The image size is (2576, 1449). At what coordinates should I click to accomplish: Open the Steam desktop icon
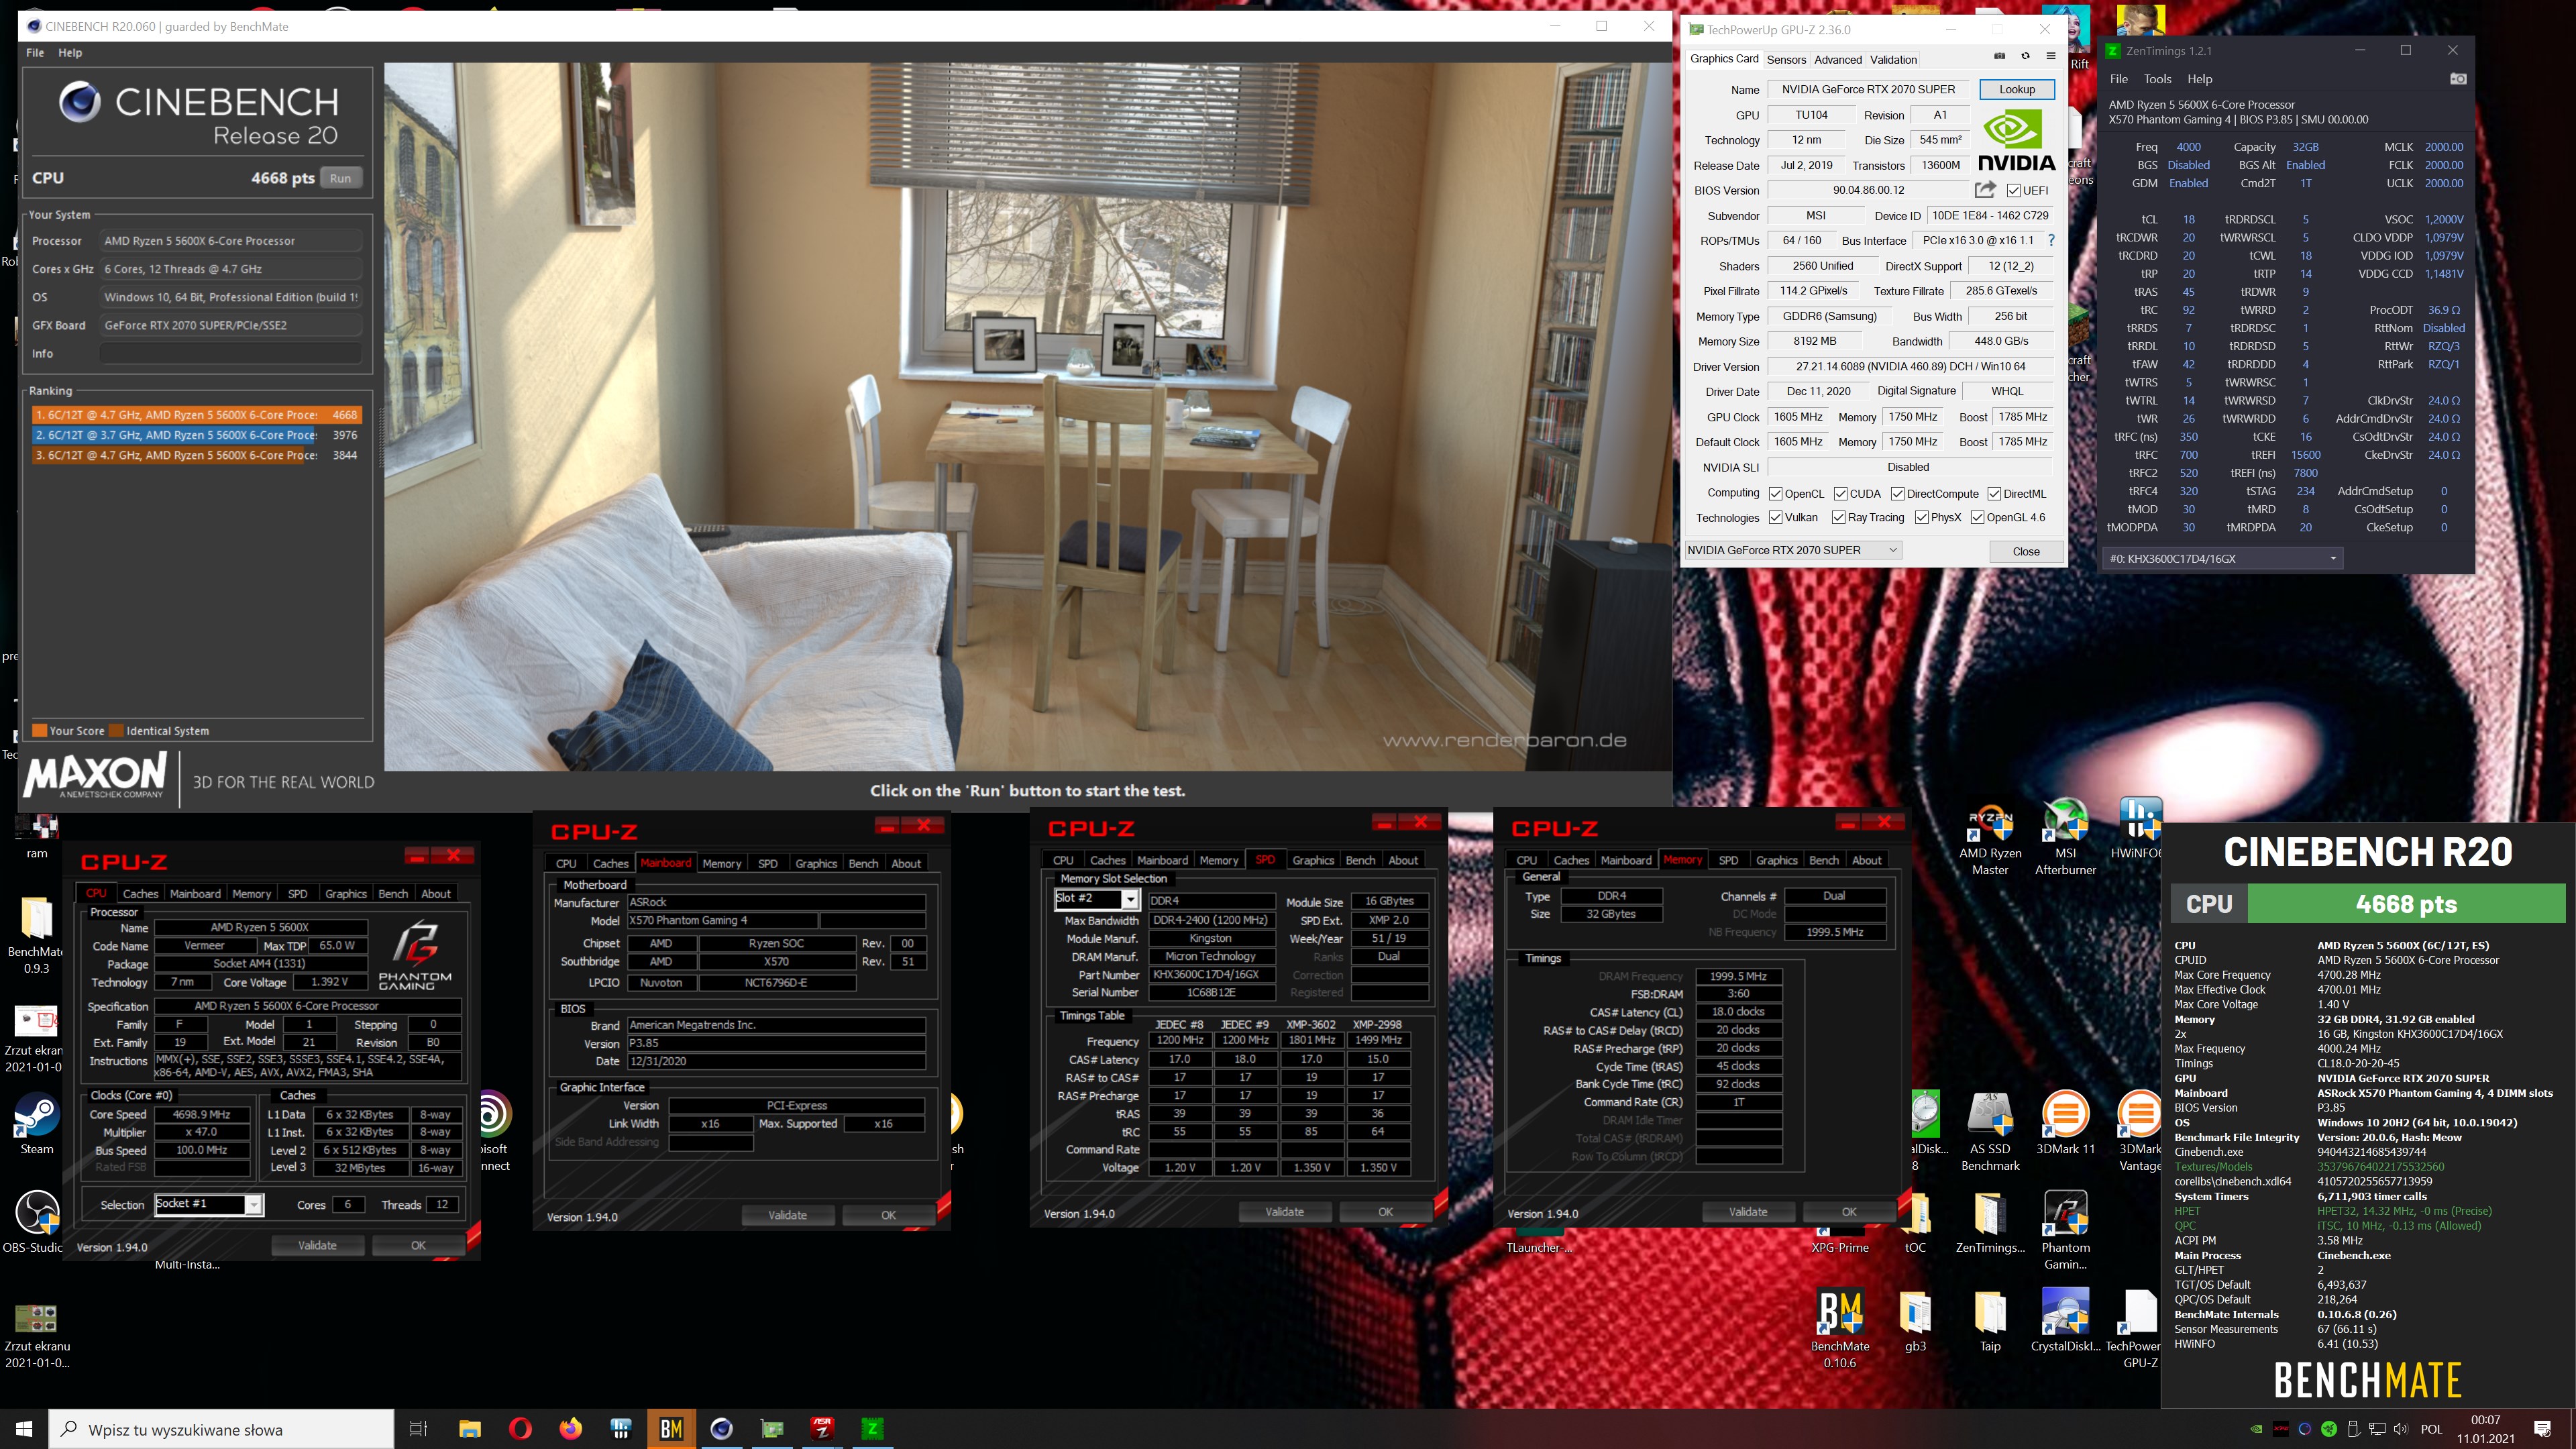[37, 1123]
